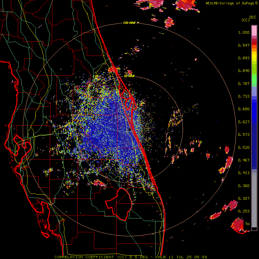Click the 05:58 time stamp

201,257
